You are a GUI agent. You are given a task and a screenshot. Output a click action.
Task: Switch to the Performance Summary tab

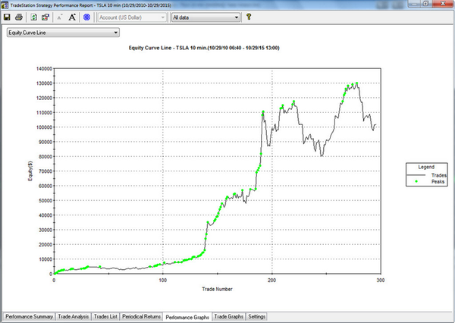[x=29, y=316]
